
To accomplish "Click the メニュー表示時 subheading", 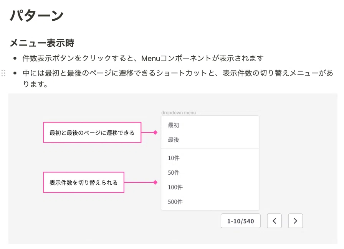I will pyautogui.click(x=42, y=43).
